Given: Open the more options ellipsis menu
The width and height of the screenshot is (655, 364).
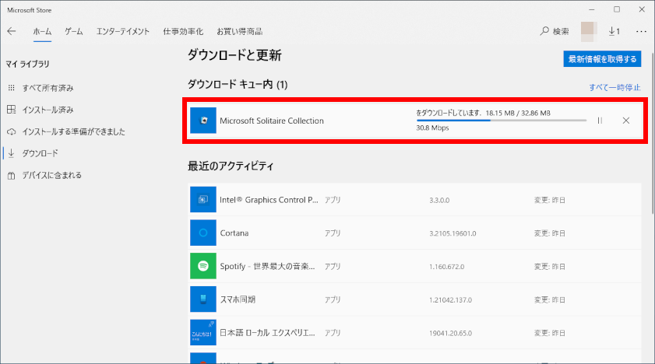Looking at the screenshot, I should (x=641, y=31).
